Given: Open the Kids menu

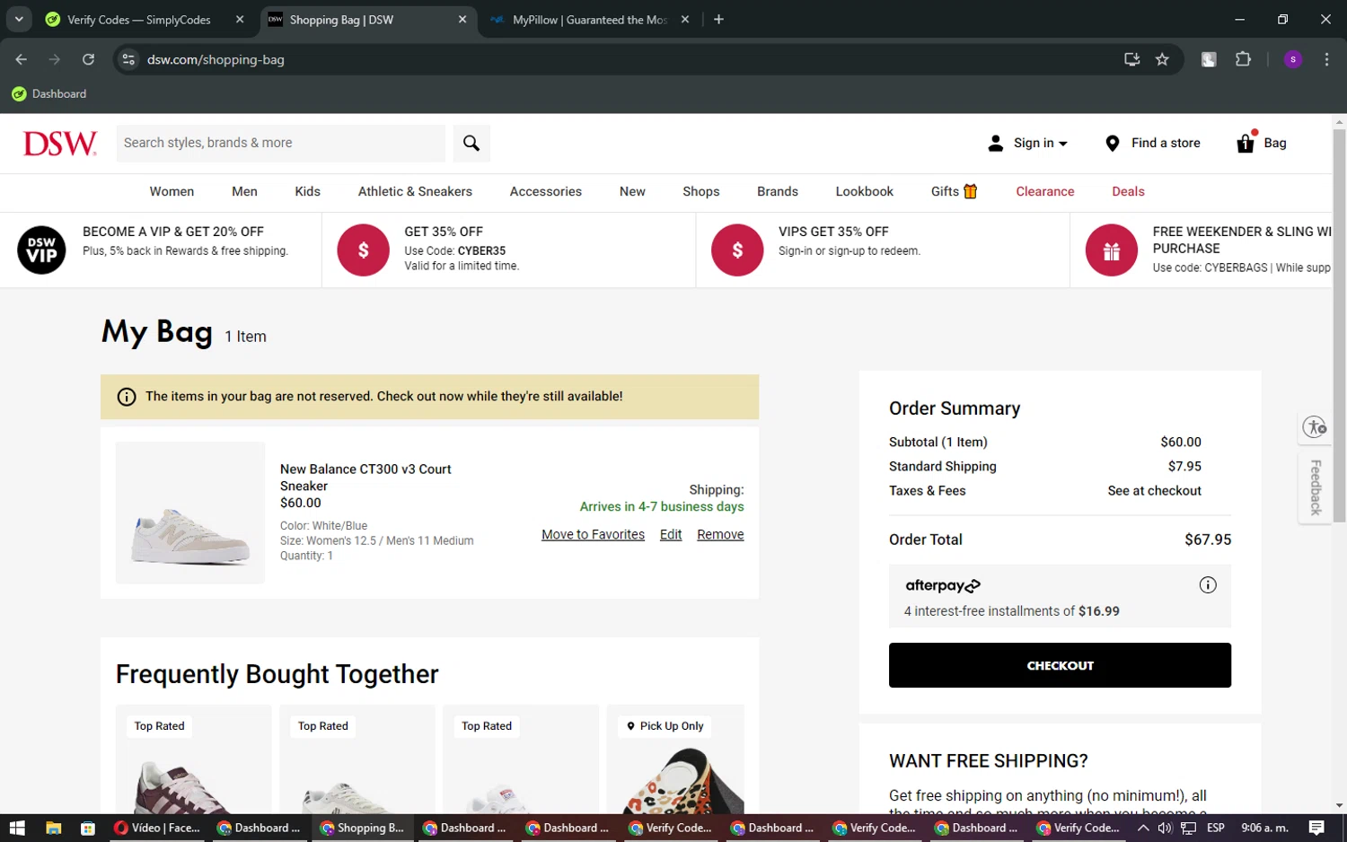Looking at the screenshot, I should pos(307,192).
